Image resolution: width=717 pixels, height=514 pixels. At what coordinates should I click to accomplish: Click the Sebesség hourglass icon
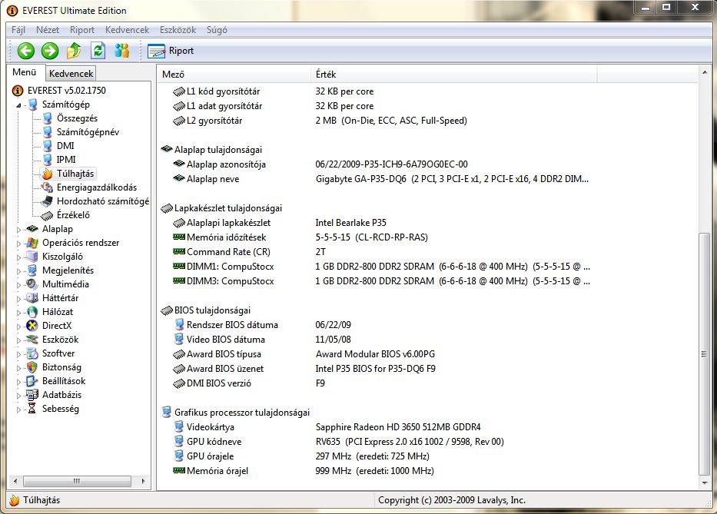pos(32,409)
